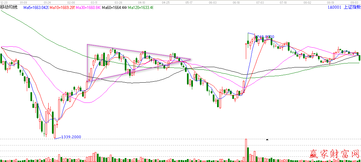Screen dimensions: 361x162
Task: Select the red Ma10 moving average label
Action: [x=62, y=7]
